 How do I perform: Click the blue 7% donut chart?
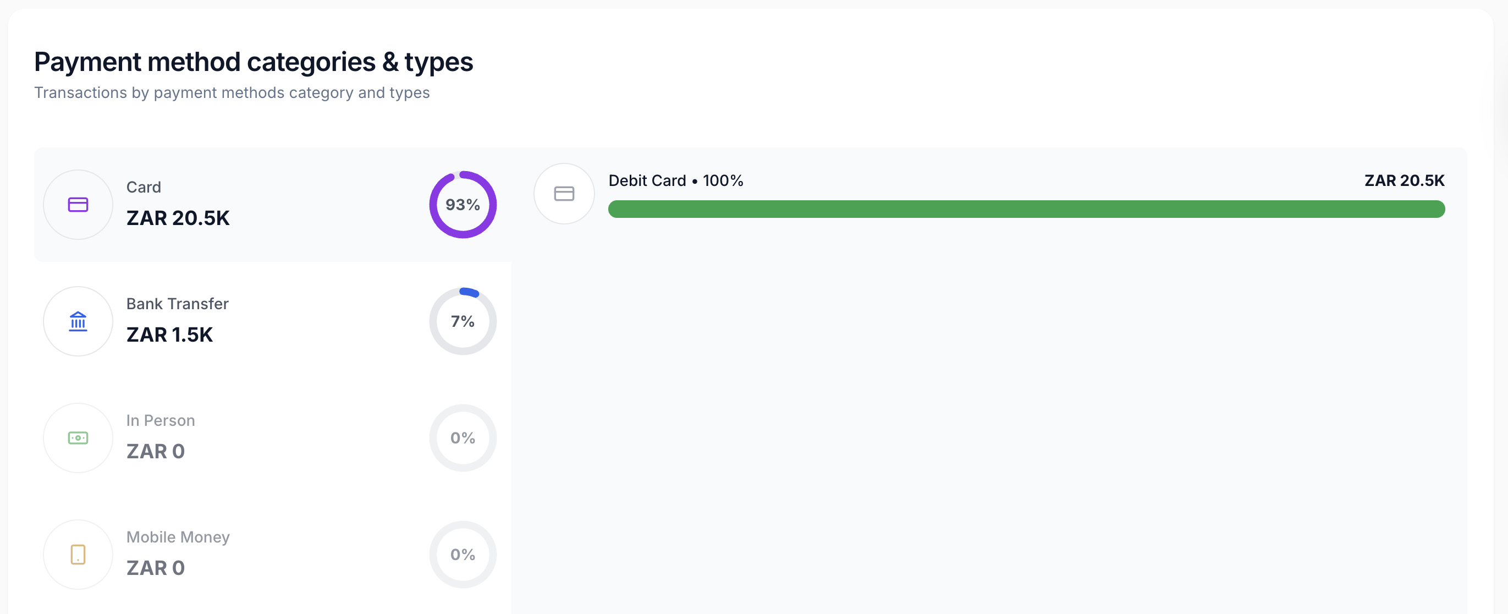point(463,321)
